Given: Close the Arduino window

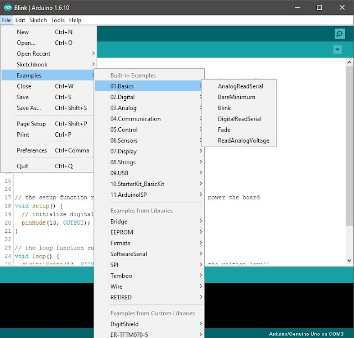Looking at the screenshot, I should (x=342, y=8).
